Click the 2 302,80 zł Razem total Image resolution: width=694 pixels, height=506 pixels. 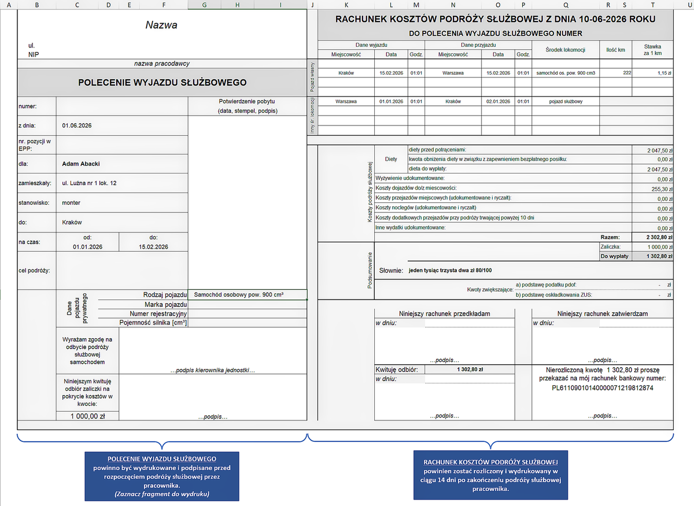(x=653, y=237)
